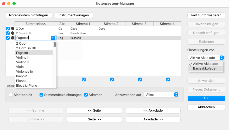
Task: Open Instrumentvorlagen
Action: click(74, 15)
